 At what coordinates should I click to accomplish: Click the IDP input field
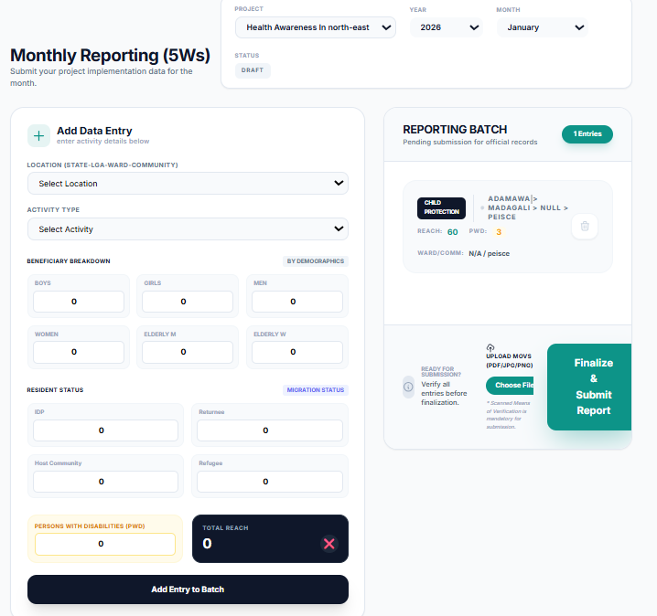[105, 430]
